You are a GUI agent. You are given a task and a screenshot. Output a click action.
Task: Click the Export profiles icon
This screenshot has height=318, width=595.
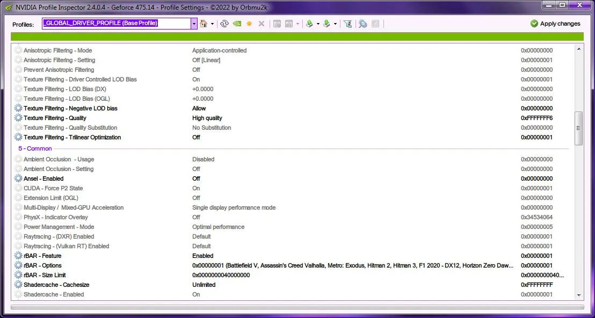(x=310, y=24)
